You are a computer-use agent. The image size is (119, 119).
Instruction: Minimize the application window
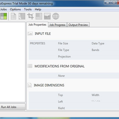(108, 2)
